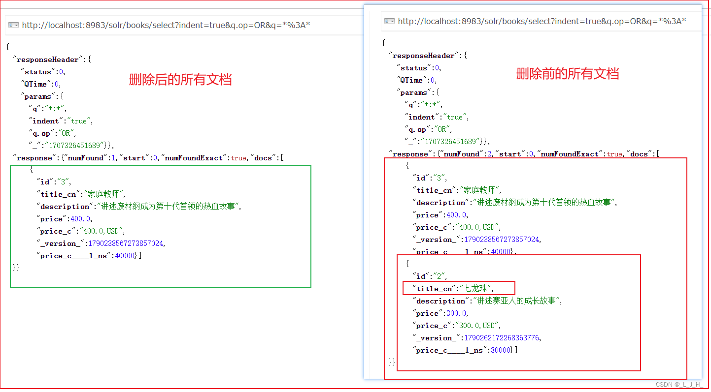711x392 pixels.
Task: Click the _version_ value 1790262172268363776
Action: click(x=501, y=338)
